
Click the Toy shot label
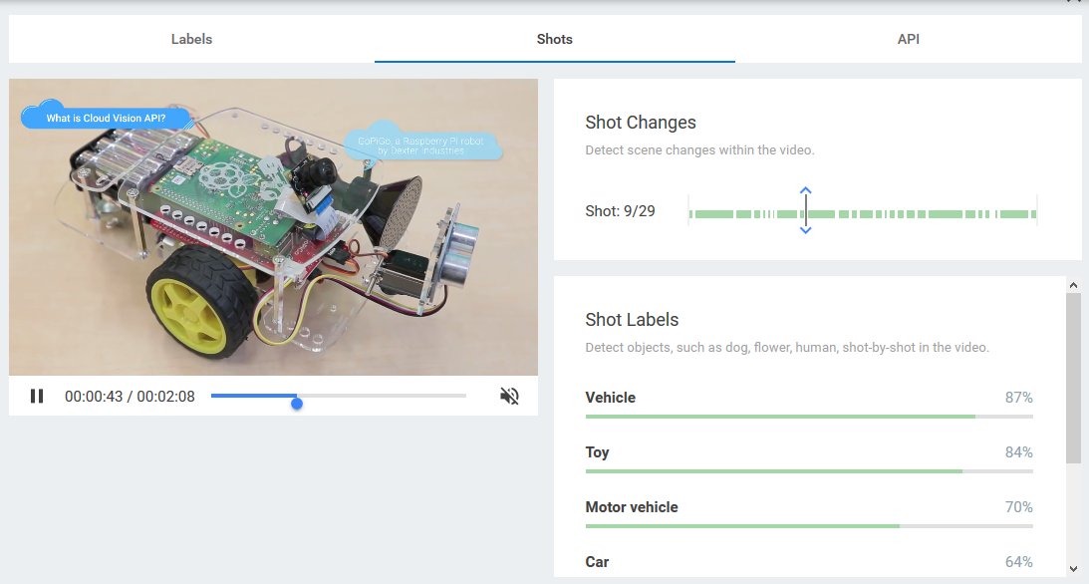pos(597,451)
